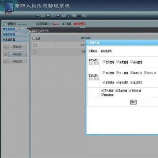Screen dimensions: 158x158
Task: Uncheck 部门管理 menu checkbox
Action: click(x=104, y=72)
